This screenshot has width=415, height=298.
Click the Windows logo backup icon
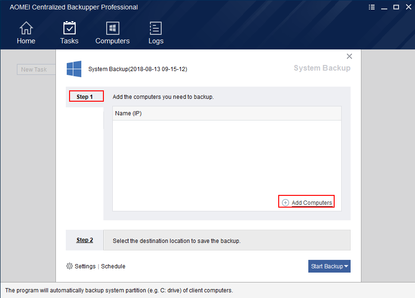tap(74, 69)
